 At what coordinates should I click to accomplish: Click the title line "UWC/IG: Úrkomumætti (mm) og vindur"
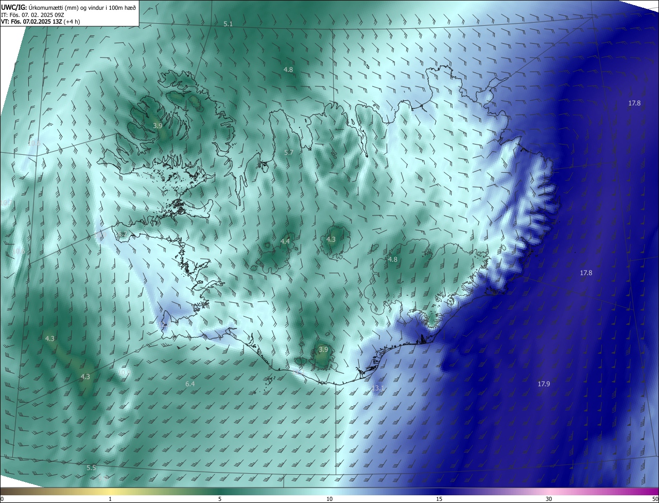69,7
